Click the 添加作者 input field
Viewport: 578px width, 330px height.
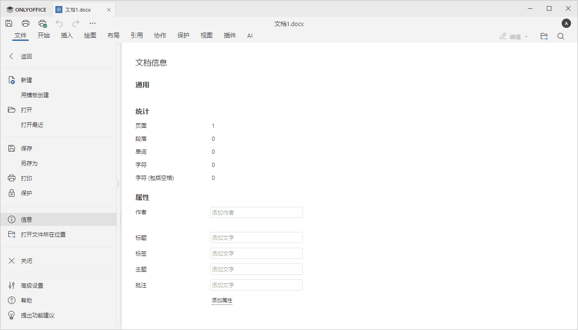[x=256, y=212]
